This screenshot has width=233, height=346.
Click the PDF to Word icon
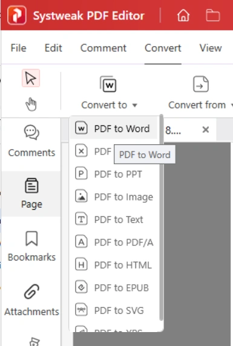point(81,128)
